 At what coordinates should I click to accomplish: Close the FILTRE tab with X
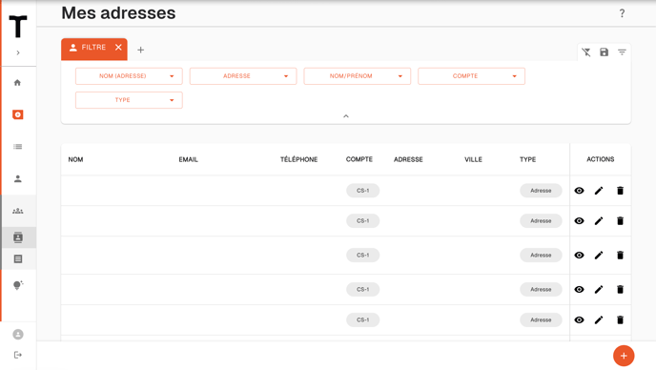point(118,48)
